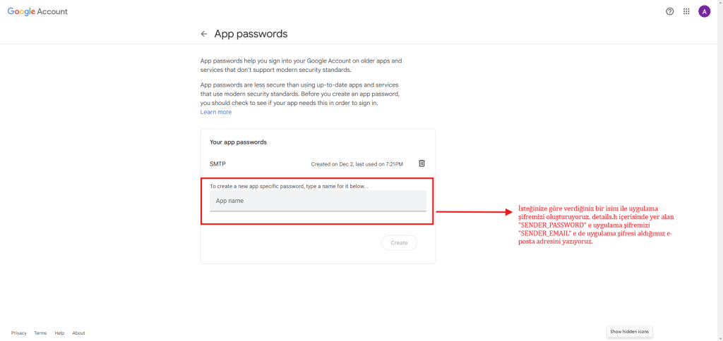Image resolution: width=723 pixels, height=341 pixels.
Task: Click the Show hidden icons tooltip
Action: 629,331
